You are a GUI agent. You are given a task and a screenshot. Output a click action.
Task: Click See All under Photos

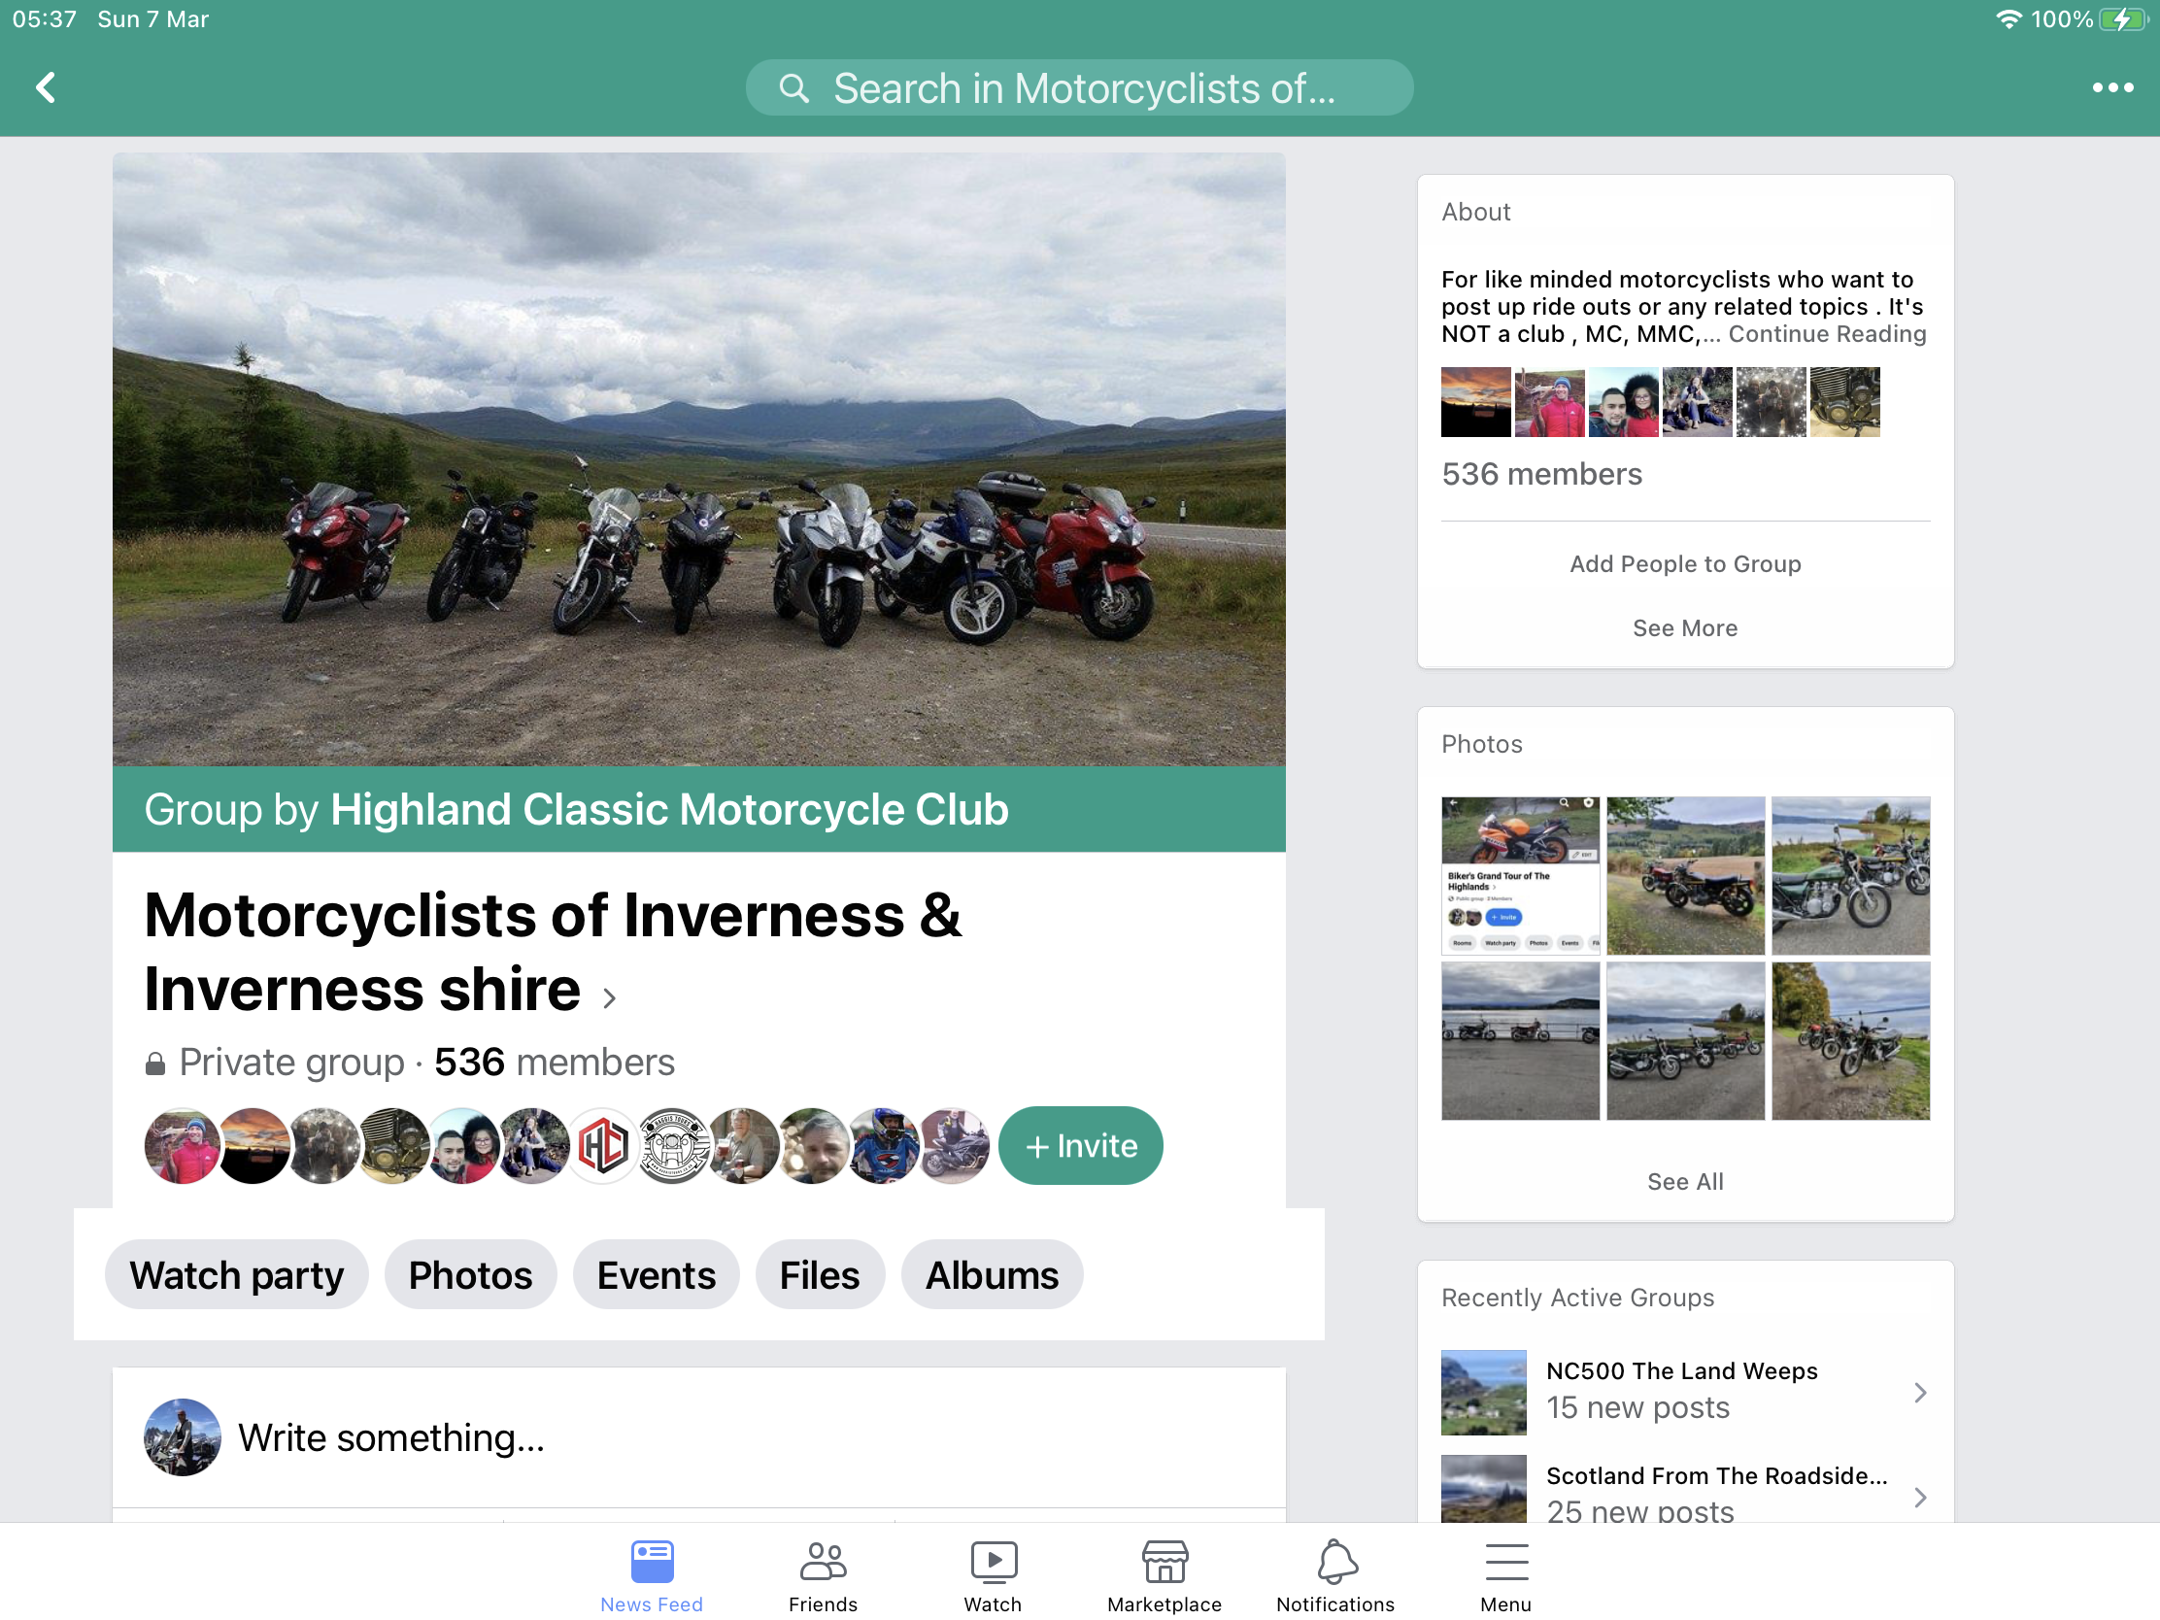tap(1684, 1182)
